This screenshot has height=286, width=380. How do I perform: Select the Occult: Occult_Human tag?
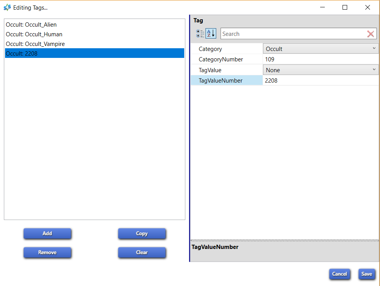tap(95, 34)
